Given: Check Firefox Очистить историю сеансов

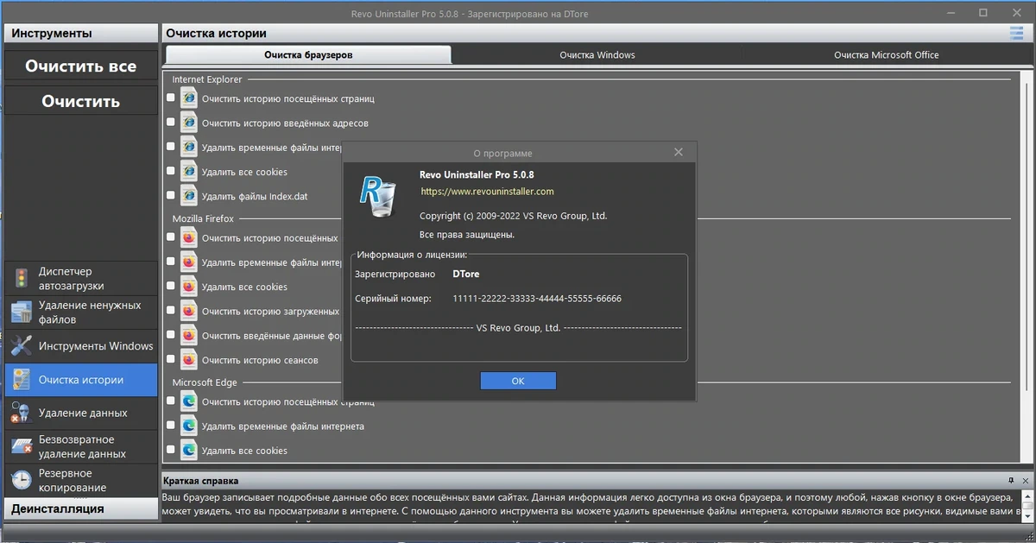Looking at the screenshot, I should (x=171, y=359).
